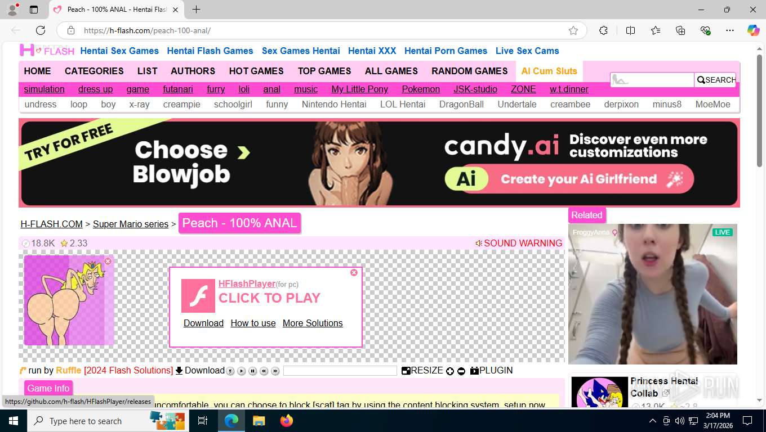Screen dimensions: 766x432
Task: Open the Favorites list icon
Action: click(656, 30)
